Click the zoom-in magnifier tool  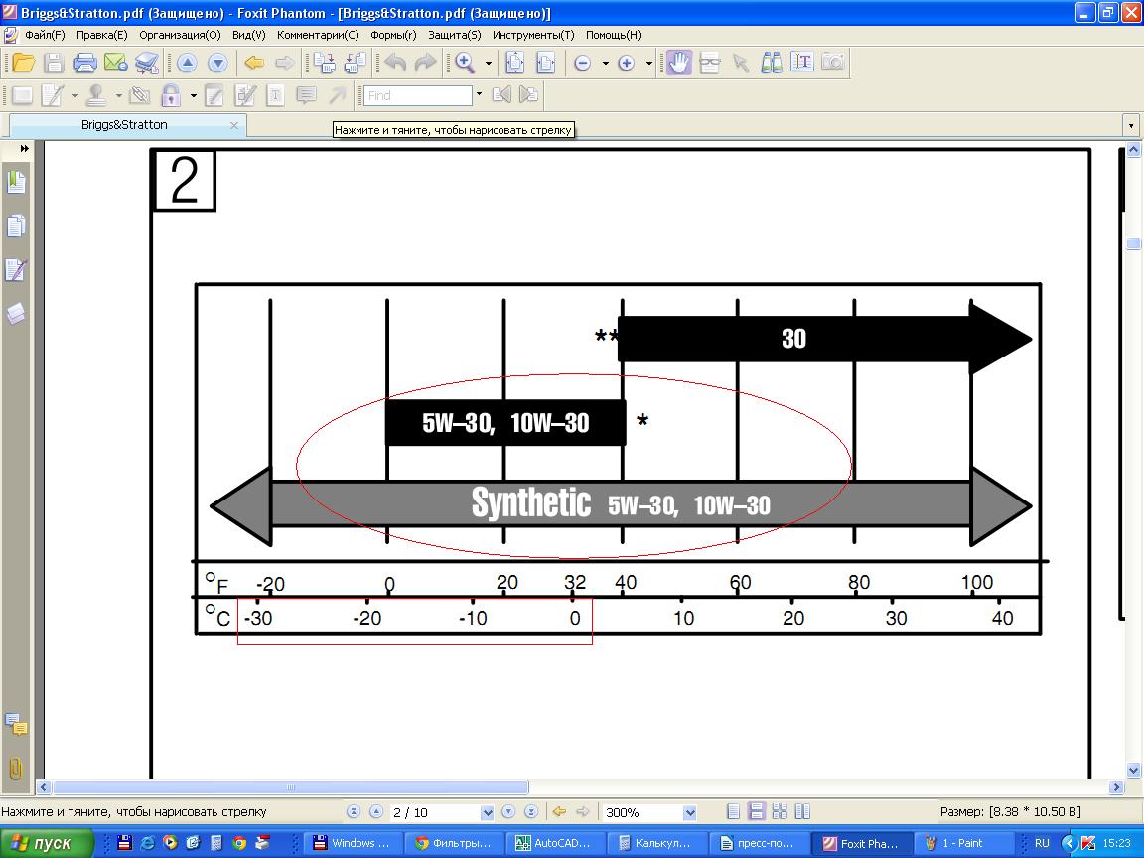(465, 63)
